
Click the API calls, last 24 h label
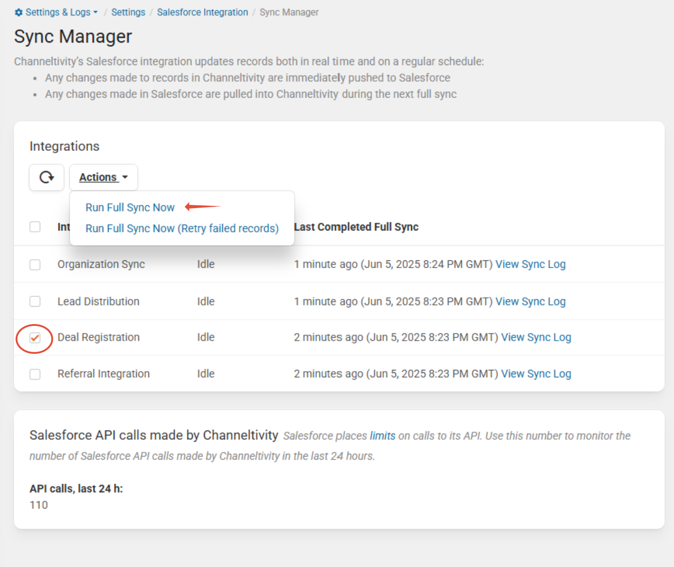coord(77,489)
